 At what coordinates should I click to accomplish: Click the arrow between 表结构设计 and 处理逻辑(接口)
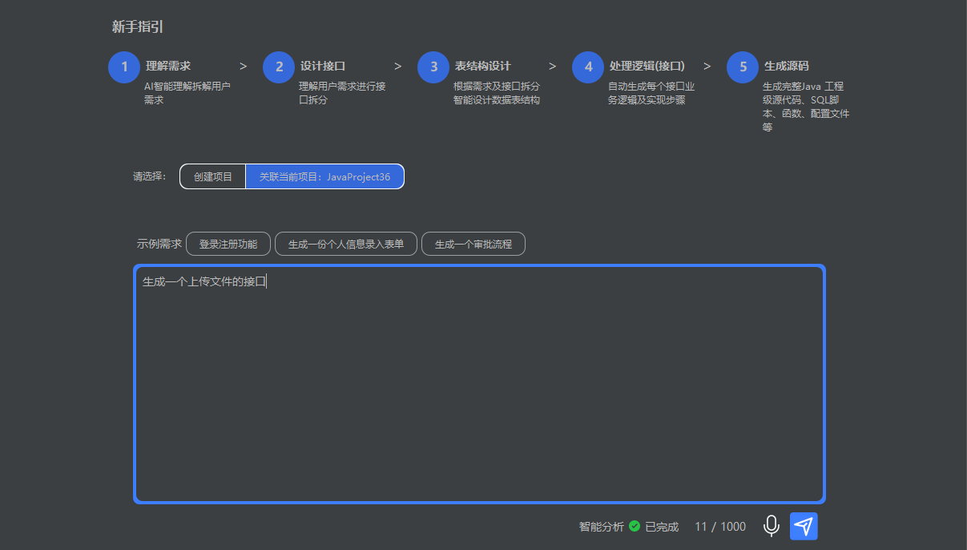pos(552,67)
